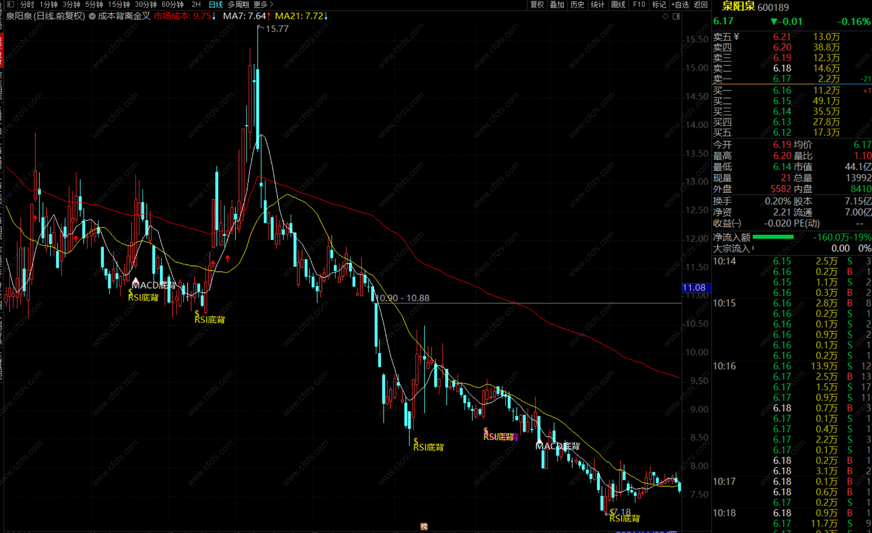The width and height of the screenshot is (872, 533).
Task: Open the F10 company info
Action: pos(639,5)
